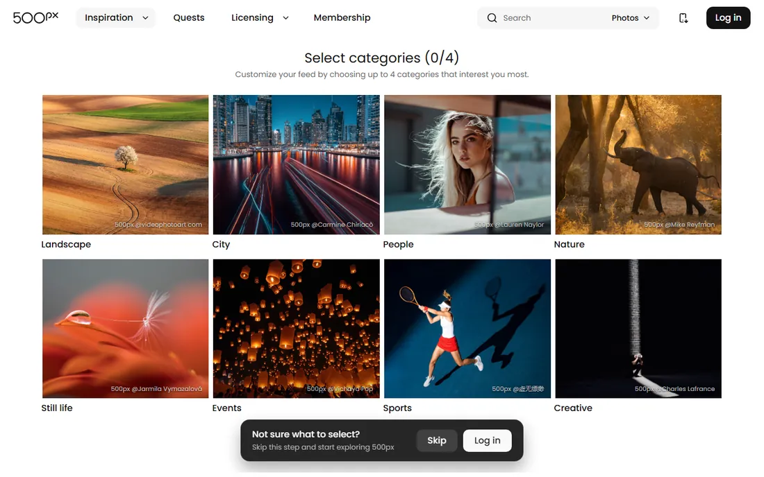
Task: Select the Sports tennis thumbnail
Action: coord(467,329)
